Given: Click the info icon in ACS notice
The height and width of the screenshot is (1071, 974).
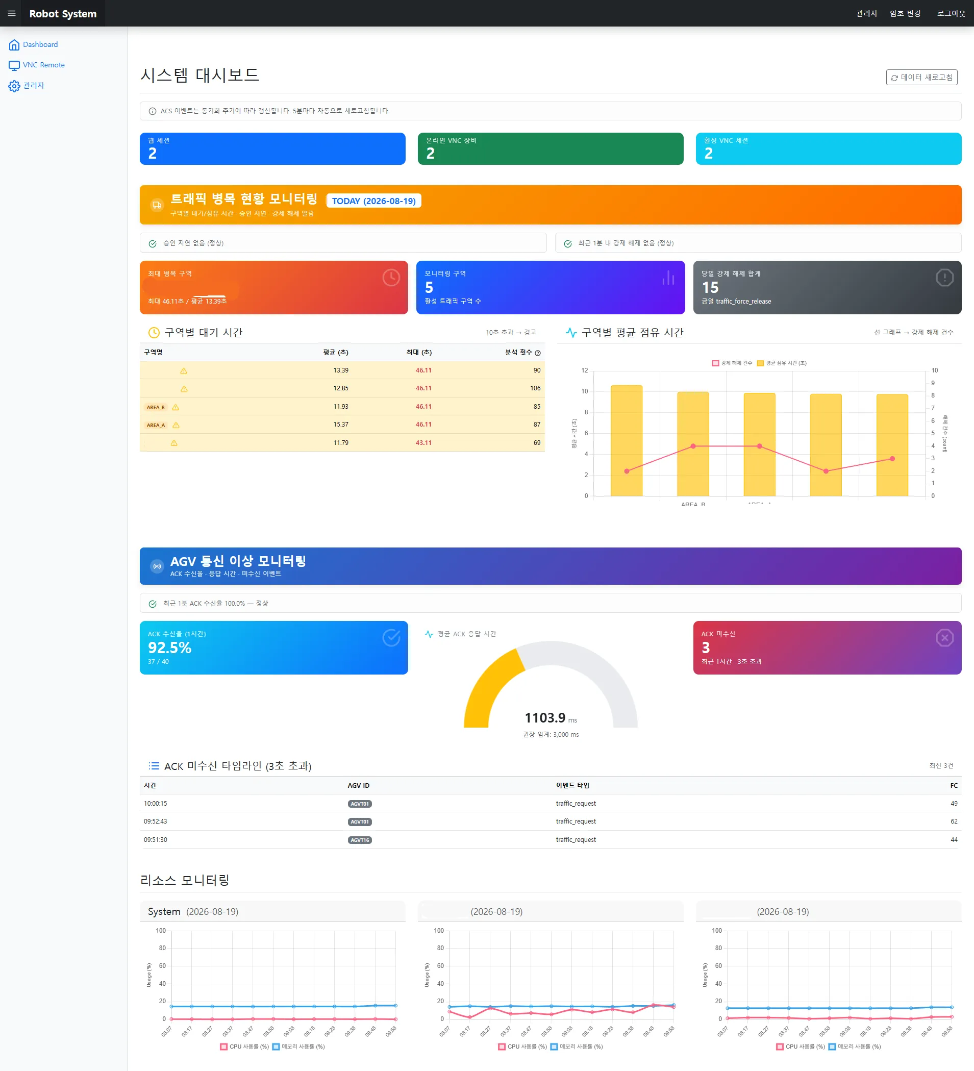Looking at the screenshot, I should point(153,111).
